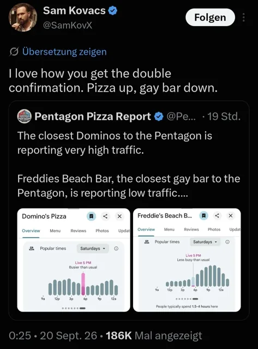Select the pink live bar in Domino's chart

[x=83, y=284]
